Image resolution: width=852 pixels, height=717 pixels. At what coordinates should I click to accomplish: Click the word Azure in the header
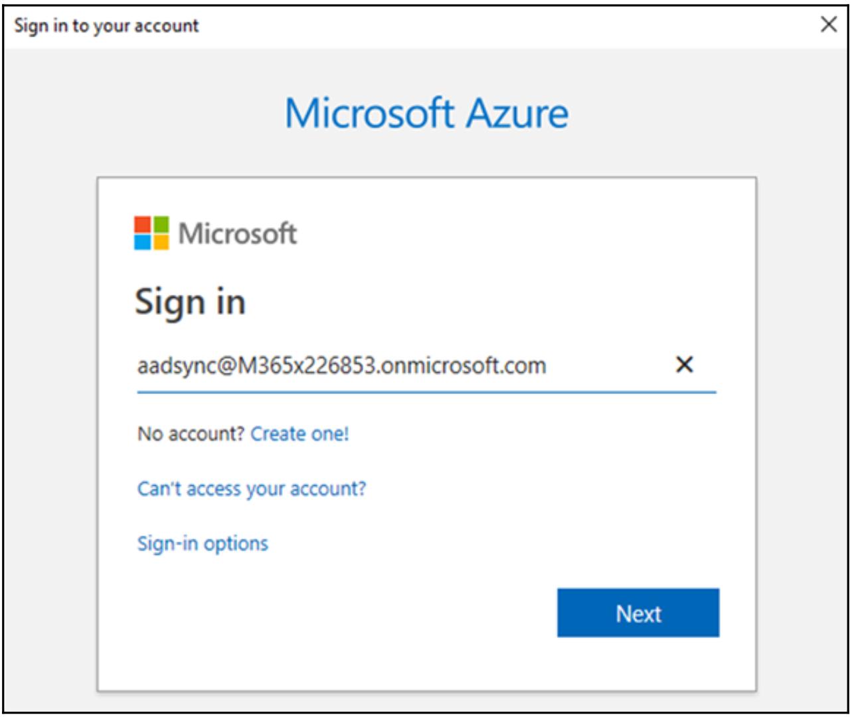coord(517,113)
